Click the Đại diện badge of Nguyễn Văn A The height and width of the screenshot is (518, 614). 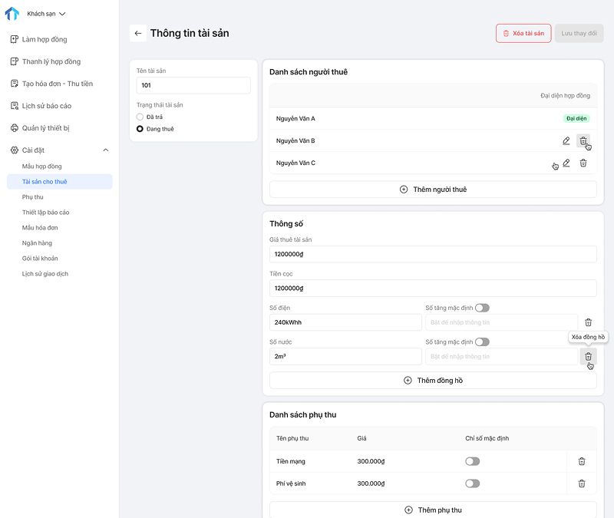tap(576, 118)
